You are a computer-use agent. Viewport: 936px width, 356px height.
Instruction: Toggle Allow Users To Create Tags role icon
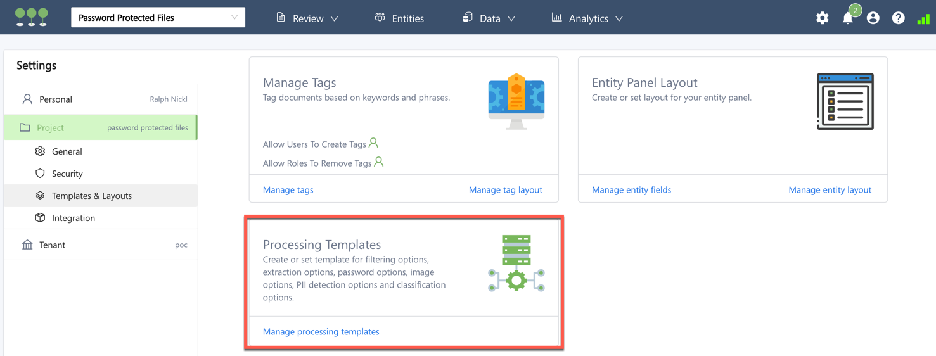click(374, 143)
